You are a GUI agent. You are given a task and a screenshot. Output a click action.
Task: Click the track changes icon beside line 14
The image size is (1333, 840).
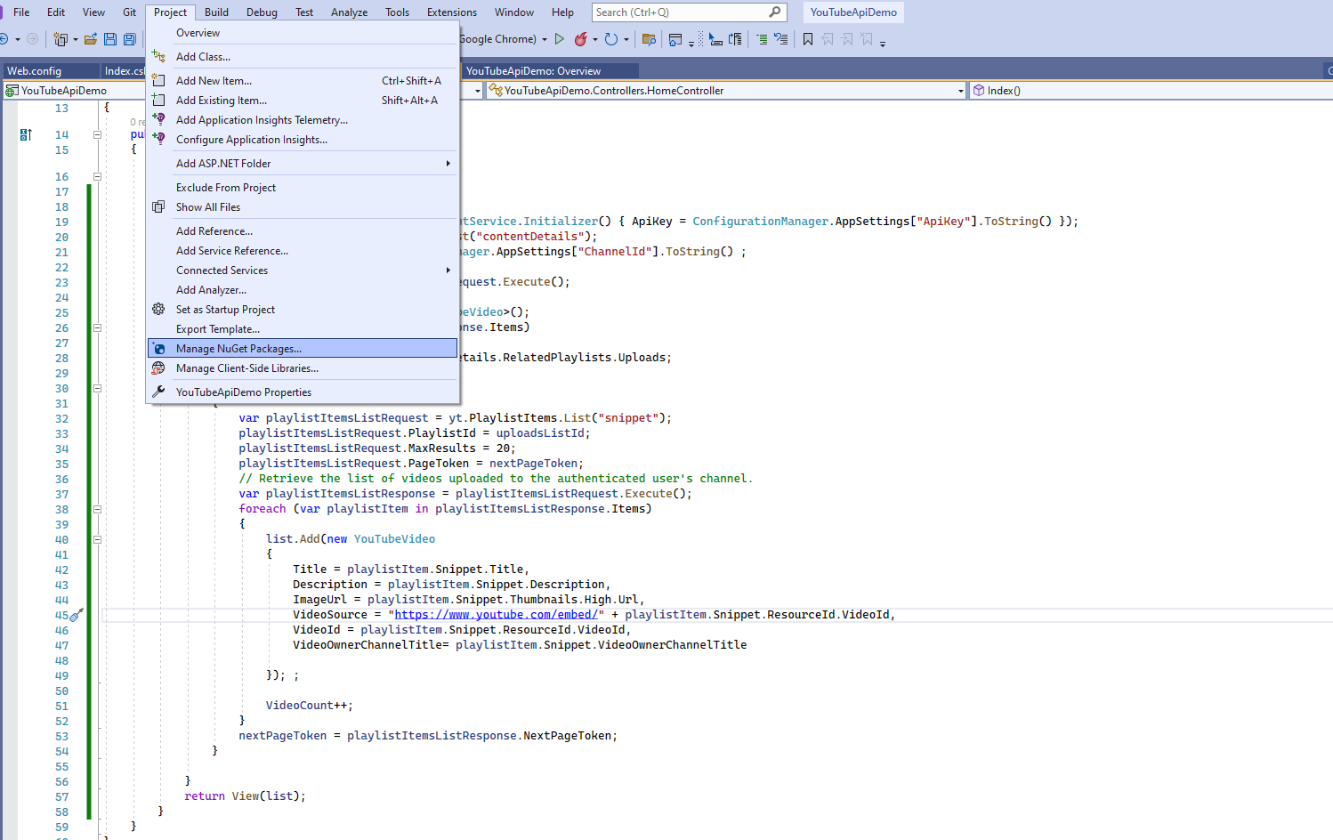coord(26,134)
